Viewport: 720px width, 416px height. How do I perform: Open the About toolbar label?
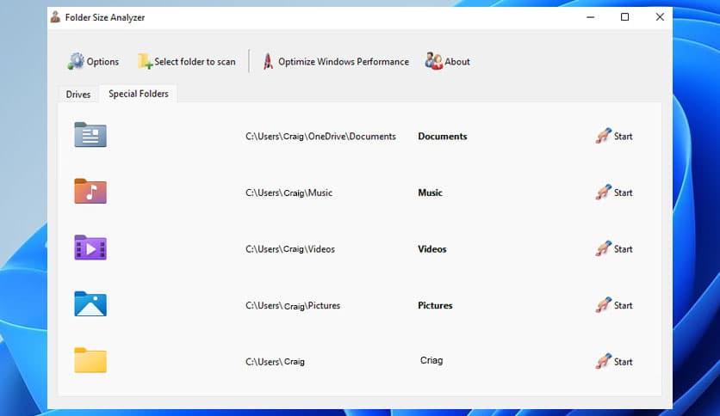[457, 61]
